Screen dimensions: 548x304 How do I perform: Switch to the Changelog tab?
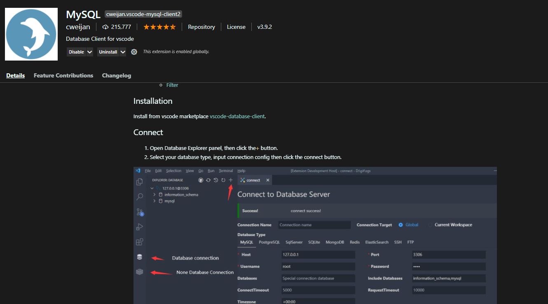tap(117, 75)
